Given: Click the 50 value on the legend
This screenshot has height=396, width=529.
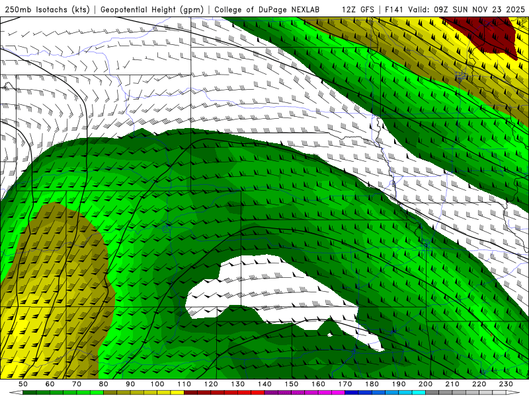Looking at the screenshot, I should [23, 384].
